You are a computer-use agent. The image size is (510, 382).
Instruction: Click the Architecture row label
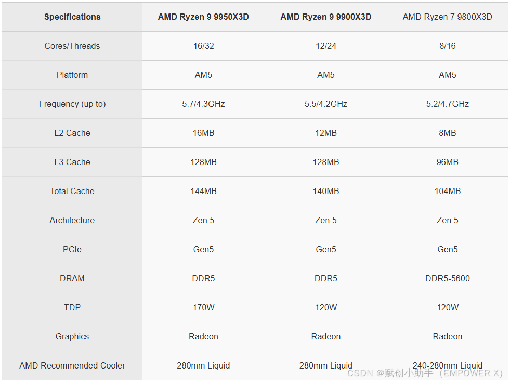pos(72,220)
